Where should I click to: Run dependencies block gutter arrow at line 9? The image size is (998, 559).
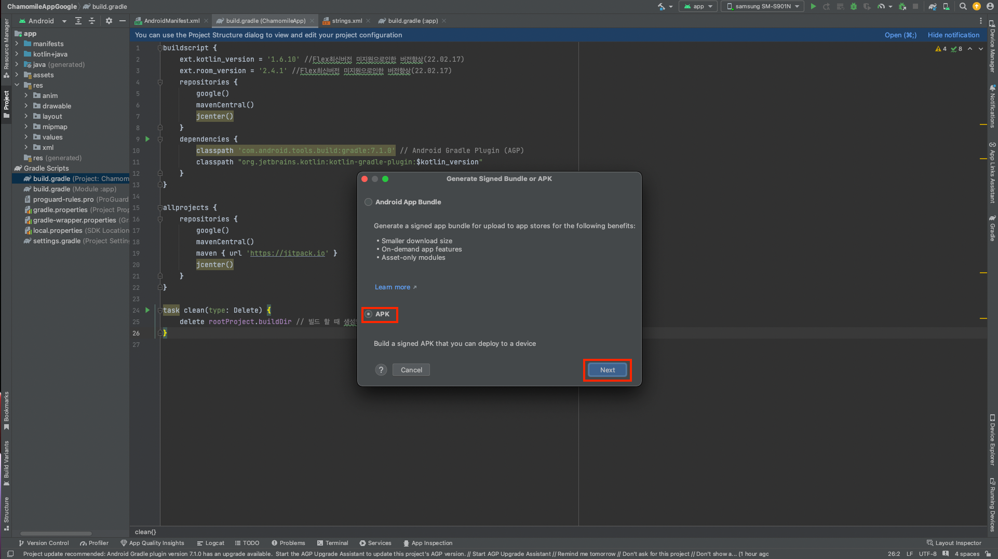point(147,139)
